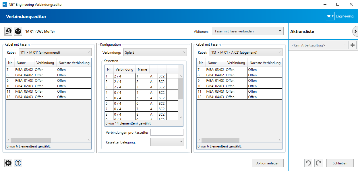Screen dimensions: 358x171
Task: Click the NET Engineering logo in header
Action: 340,16
